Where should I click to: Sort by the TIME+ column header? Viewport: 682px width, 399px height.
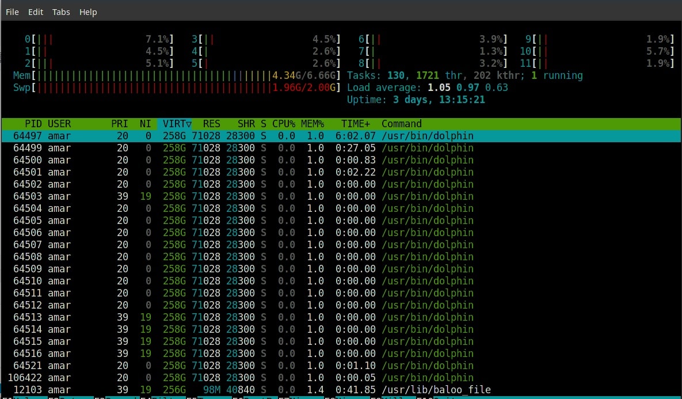(355, 124)
